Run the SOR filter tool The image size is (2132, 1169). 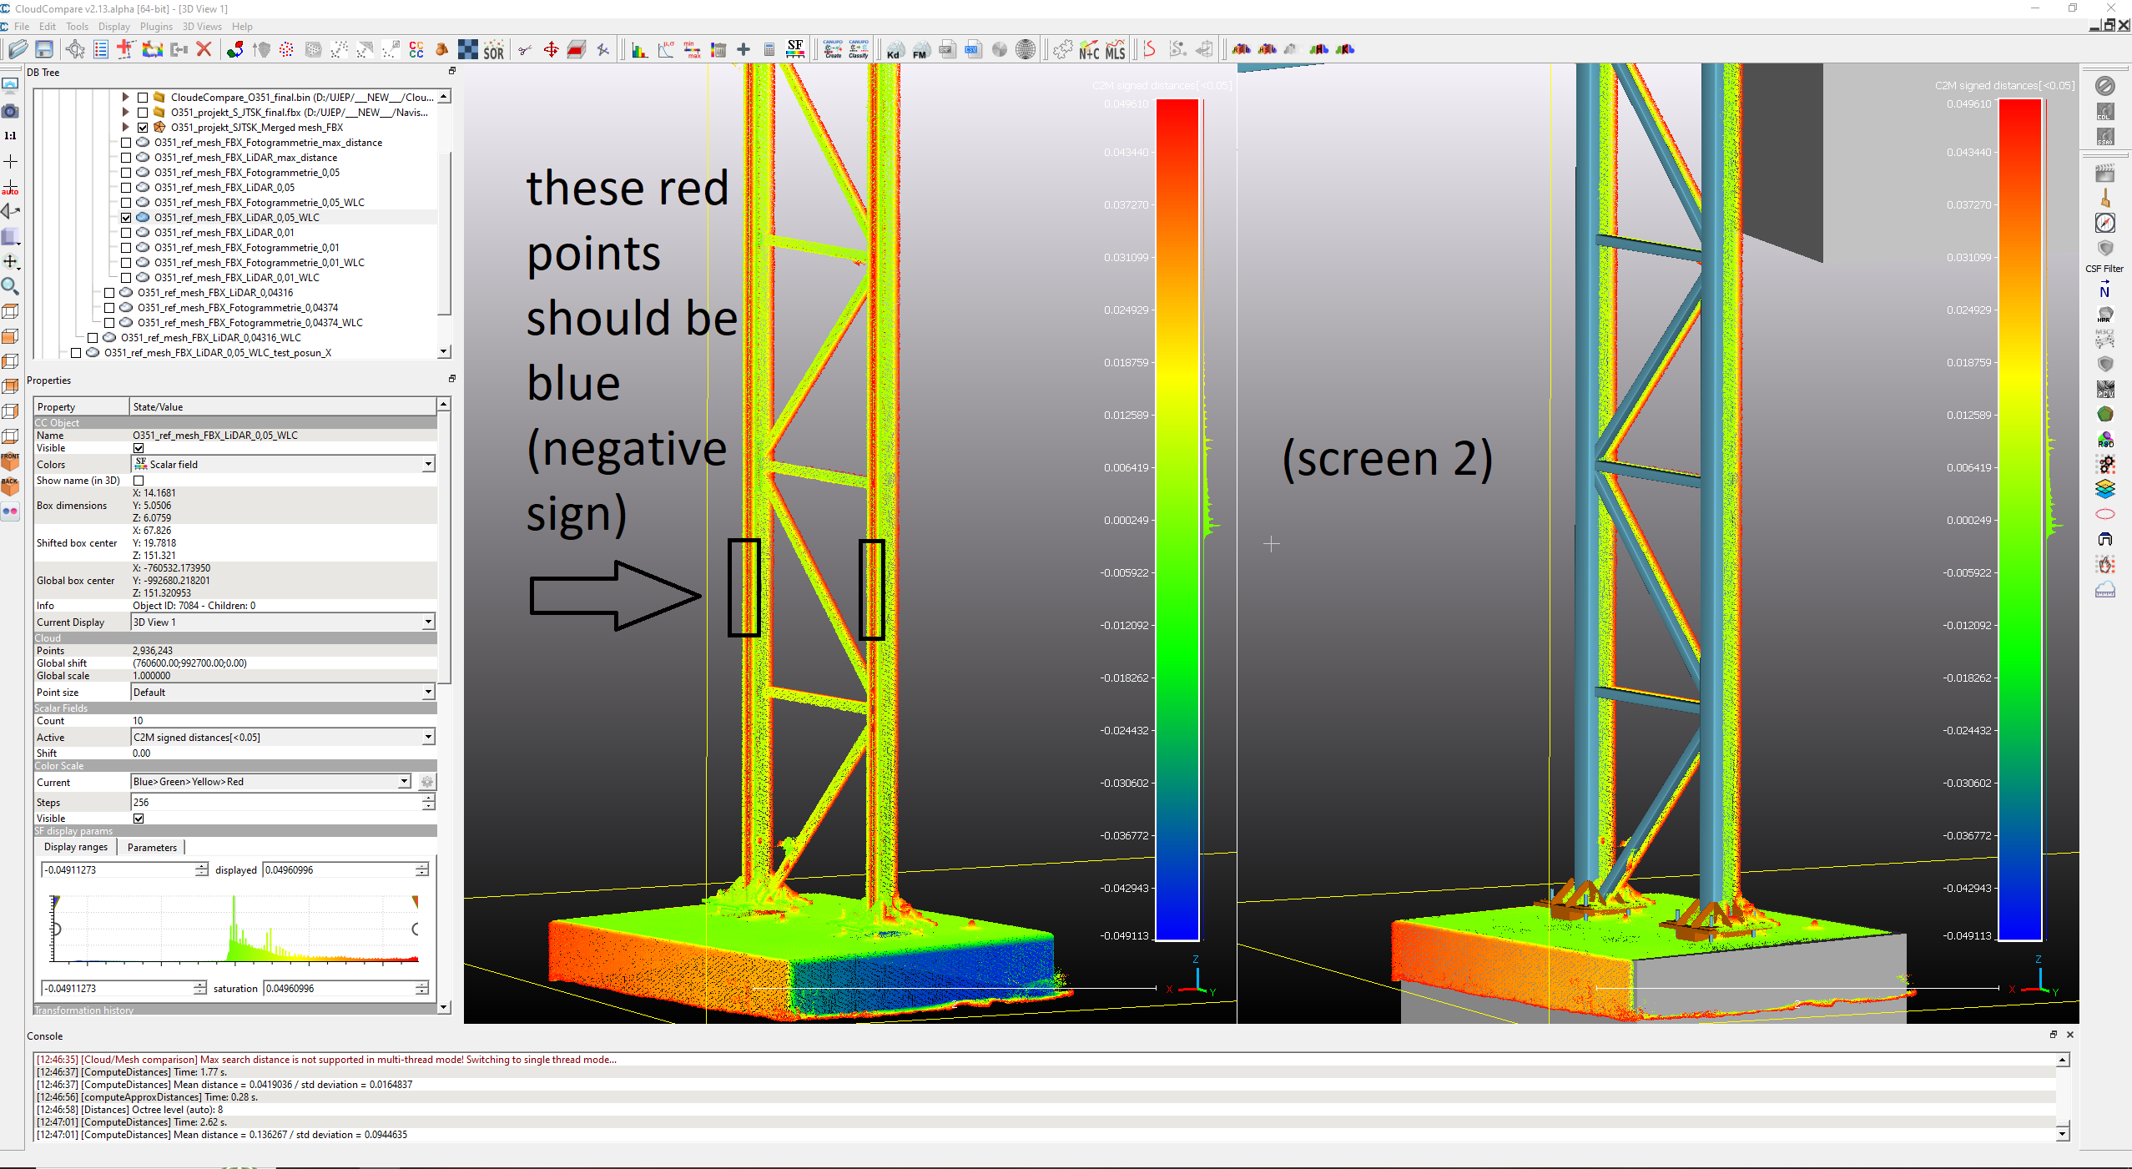click(494, 50)
